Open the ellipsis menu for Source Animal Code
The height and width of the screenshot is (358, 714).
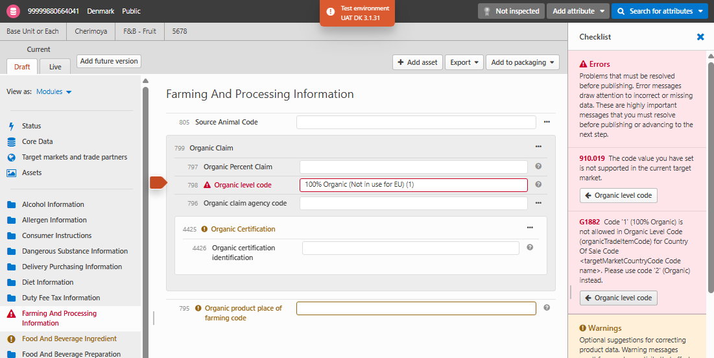[x=547, y=122]
